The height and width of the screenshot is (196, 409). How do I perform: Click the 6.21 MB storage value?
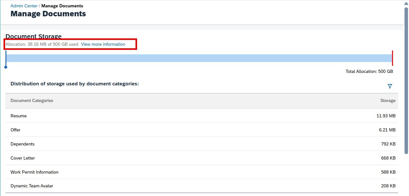point(387,130)
